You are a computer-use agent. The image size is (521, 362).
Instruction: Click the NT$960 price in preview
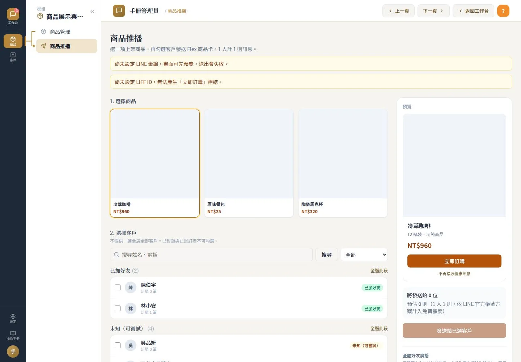[x=419, y=245]
